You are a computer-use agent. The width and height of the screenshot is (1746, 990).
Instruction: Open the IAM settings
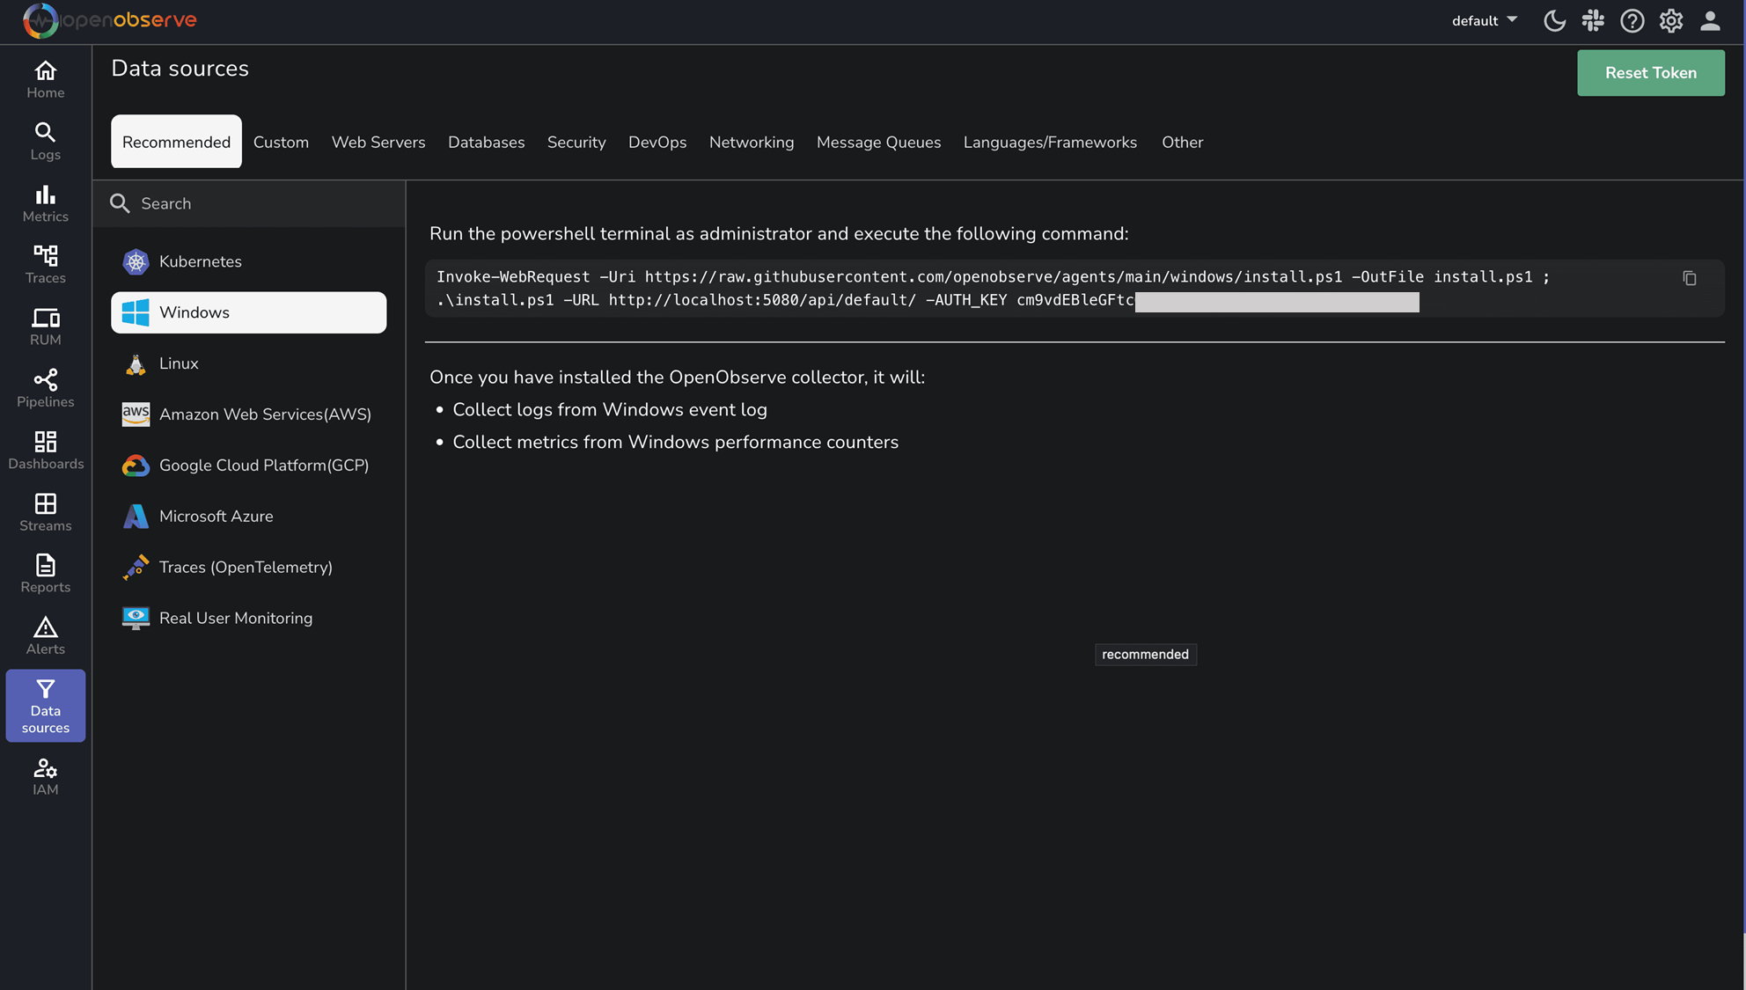45,775
